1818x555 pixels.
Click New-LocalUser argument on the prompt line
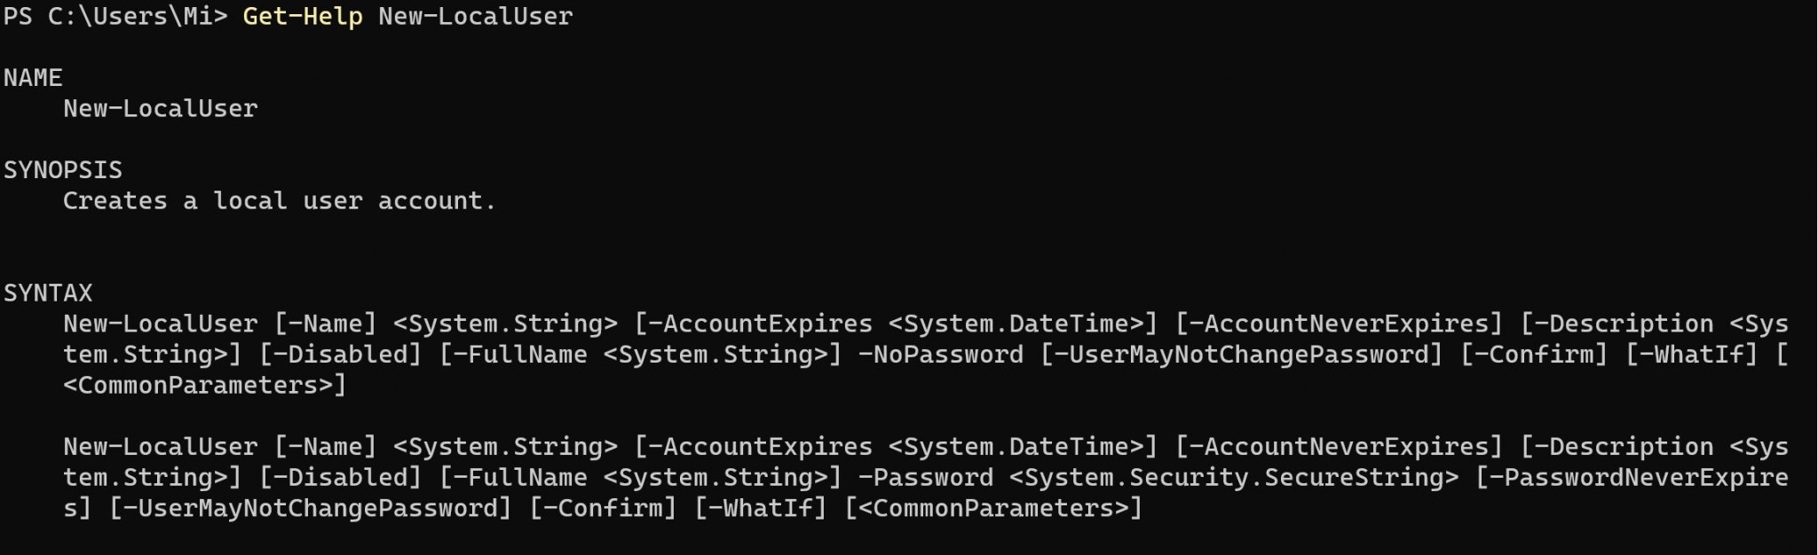pos(475,17)
